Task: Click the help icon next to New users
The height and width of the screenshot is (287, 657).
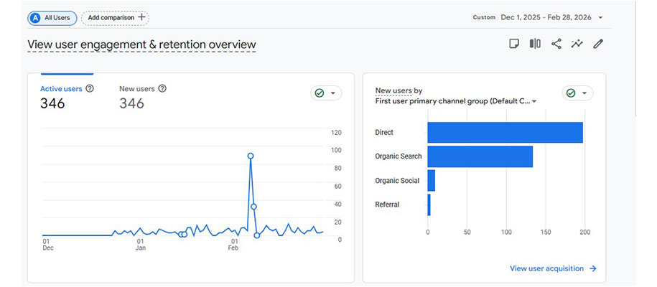Action: point(162,89)
